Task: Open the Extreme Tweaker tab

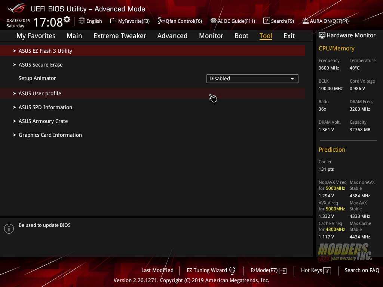Action: (x=120, y=36)
